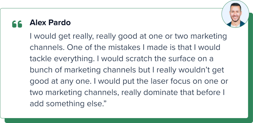The image size is (253, 123).
Task: Click the green quotation mark icon
Action: click(x=17, y=24)
